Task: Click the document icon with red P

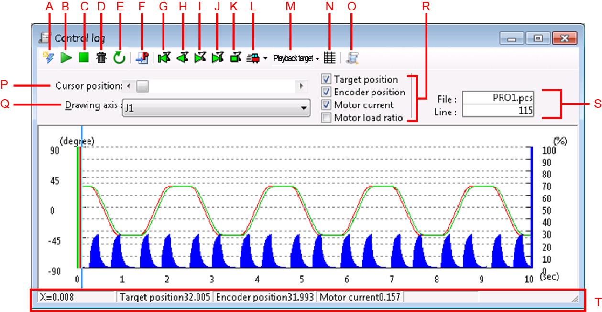Action: coord(142,58)
